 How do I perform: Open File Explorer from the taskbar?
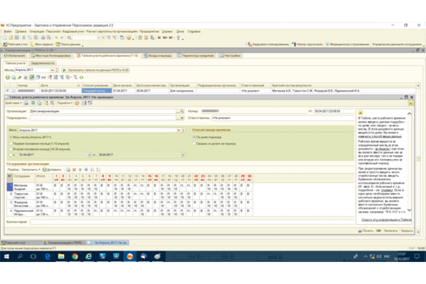pyautogui.click(x=61, y=256)
